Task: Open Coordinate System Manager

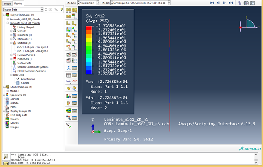Action: pyautogui.click(x=75, y=68)
